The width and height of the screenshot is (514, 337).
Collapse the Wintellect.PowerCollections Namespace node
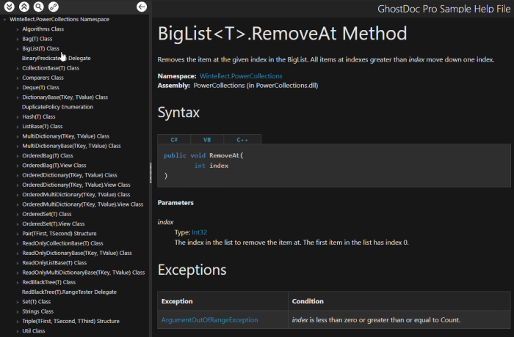tap(4, 20)
